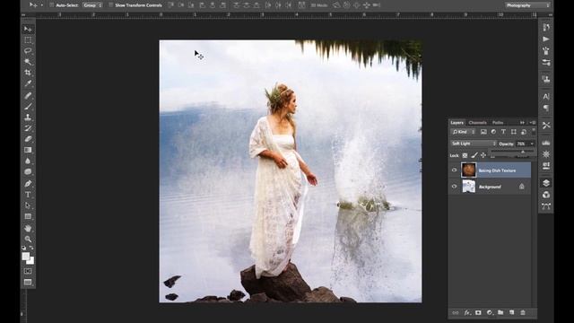Select the Pen tool
Screen dimensions: 574x323
point(28,183)
